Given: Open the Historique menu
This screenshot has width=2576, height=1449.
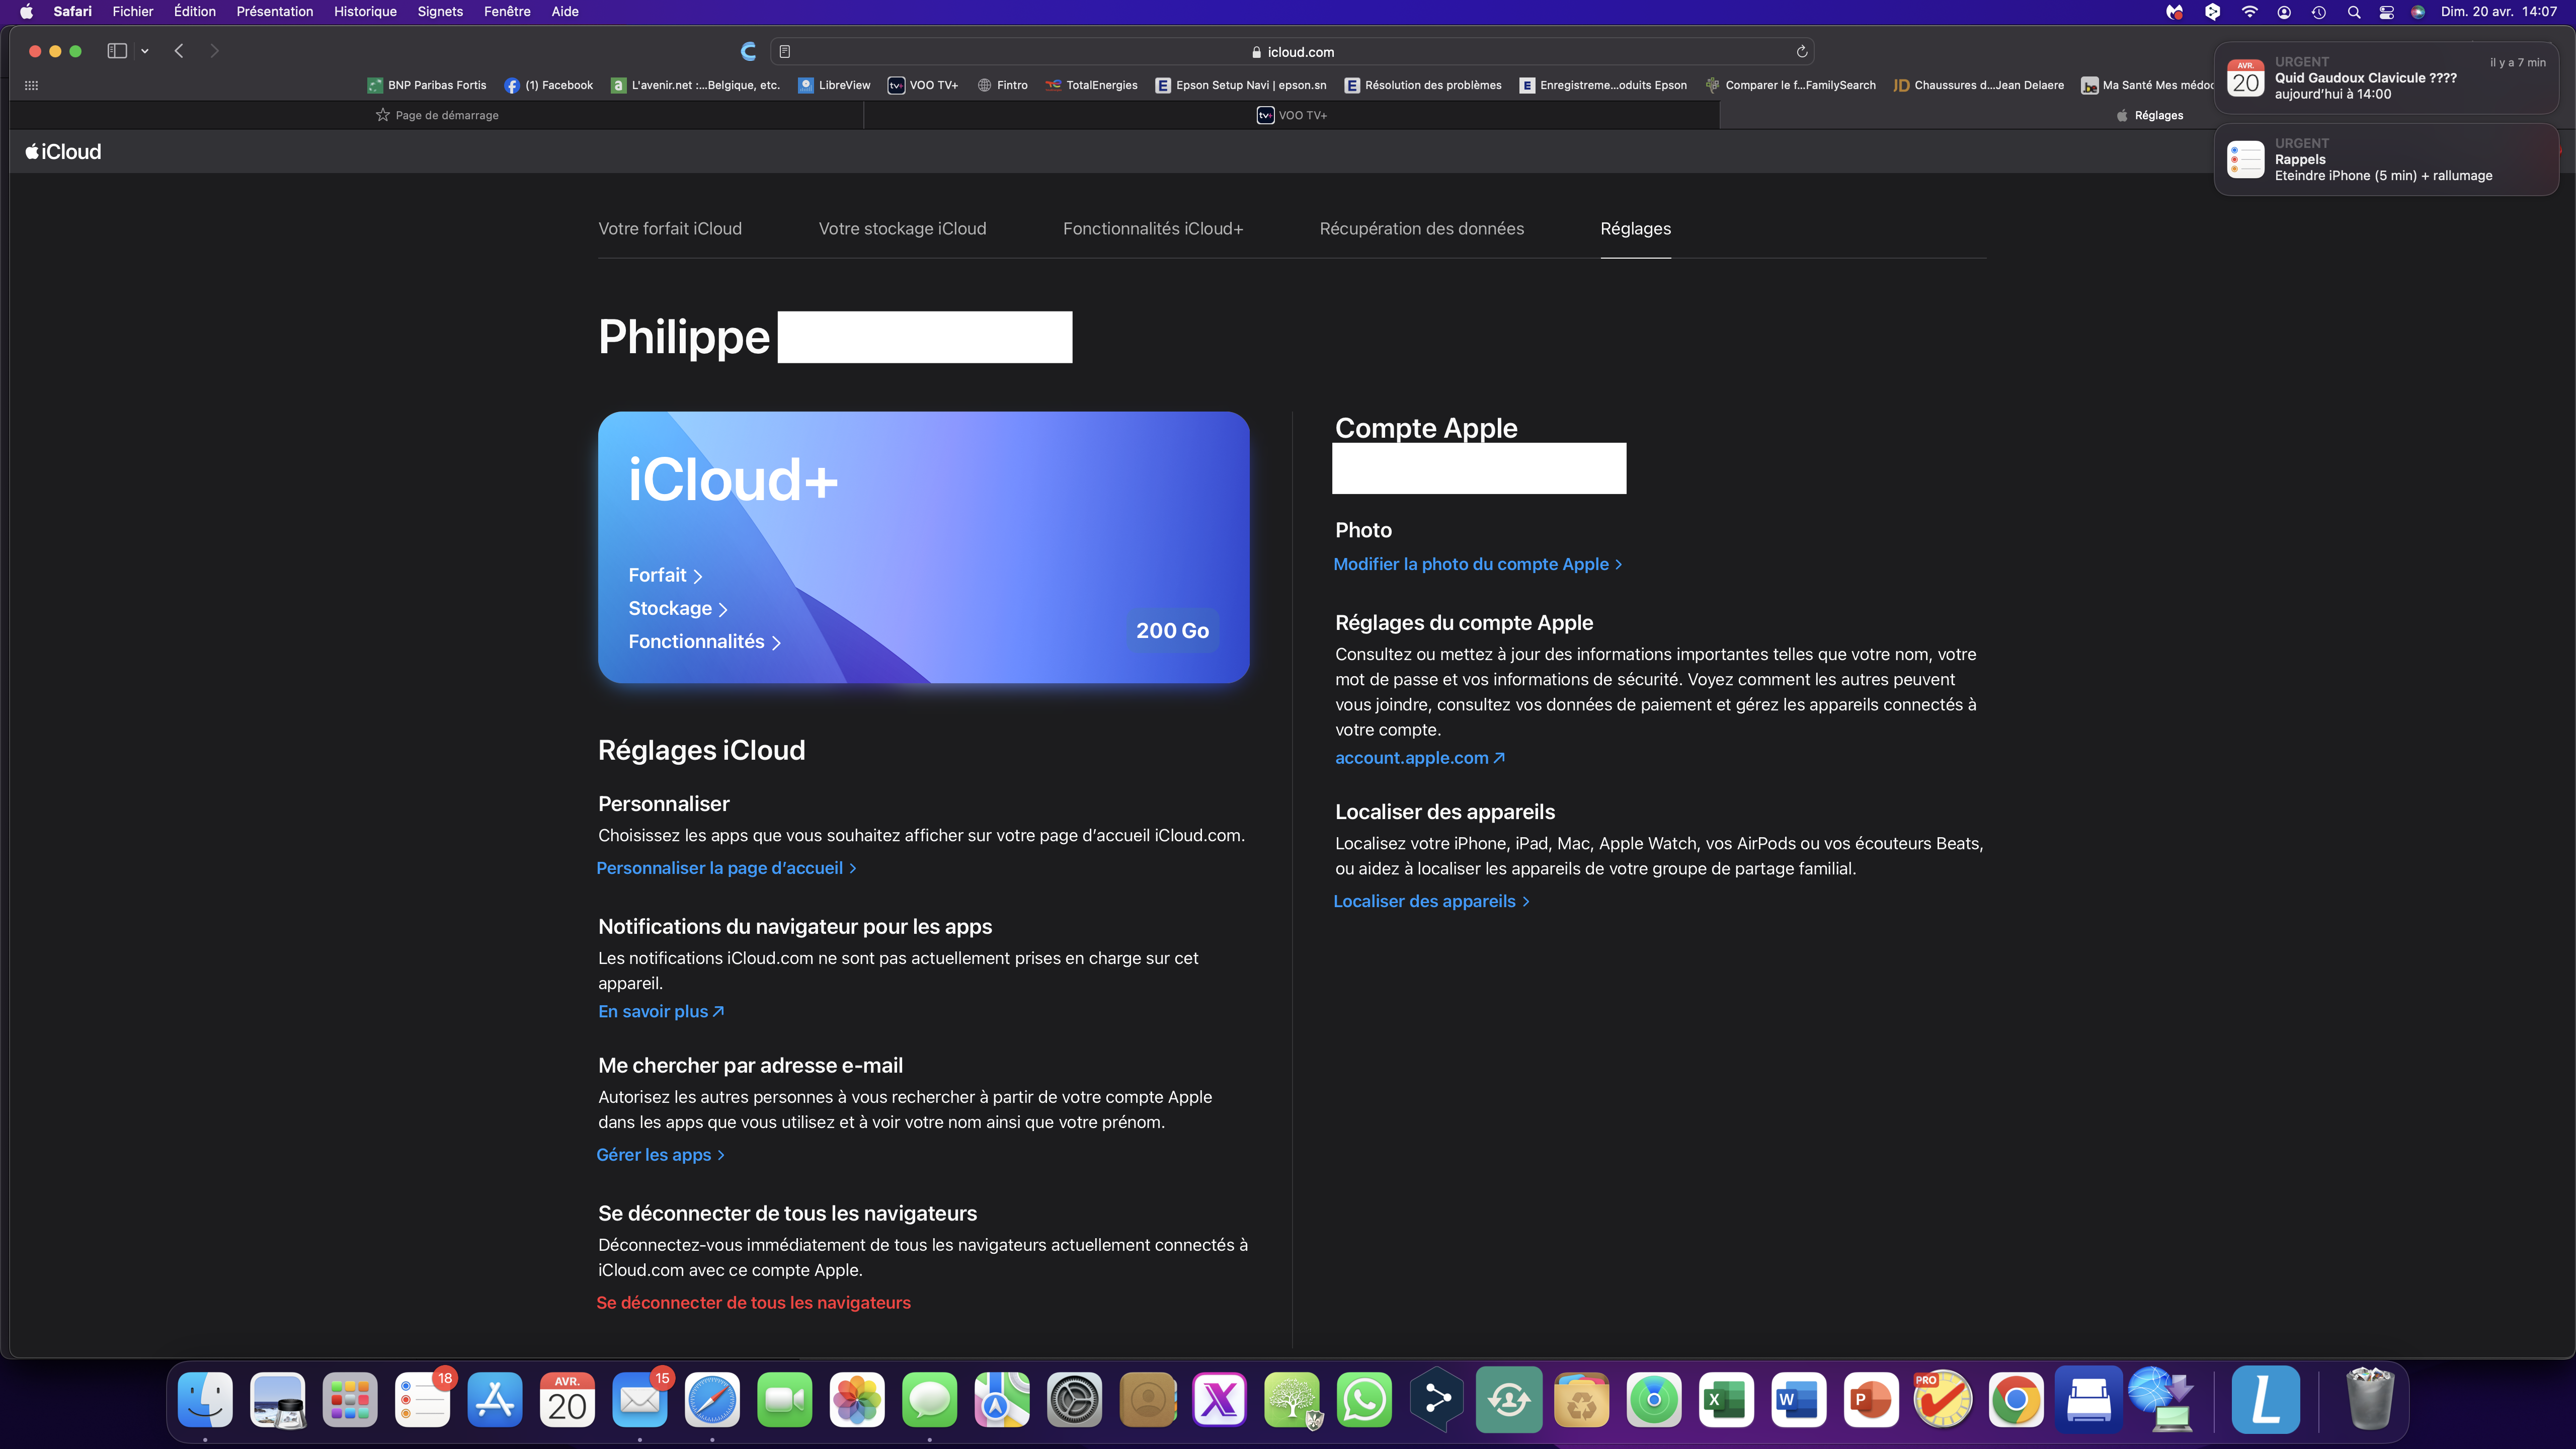Looking at the screenshot, I should 365,12.
